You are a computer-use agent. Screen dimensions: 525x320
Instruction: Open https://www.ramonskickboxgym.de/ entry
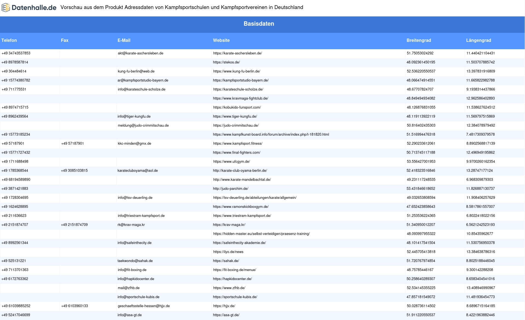[x=241, y=207]
